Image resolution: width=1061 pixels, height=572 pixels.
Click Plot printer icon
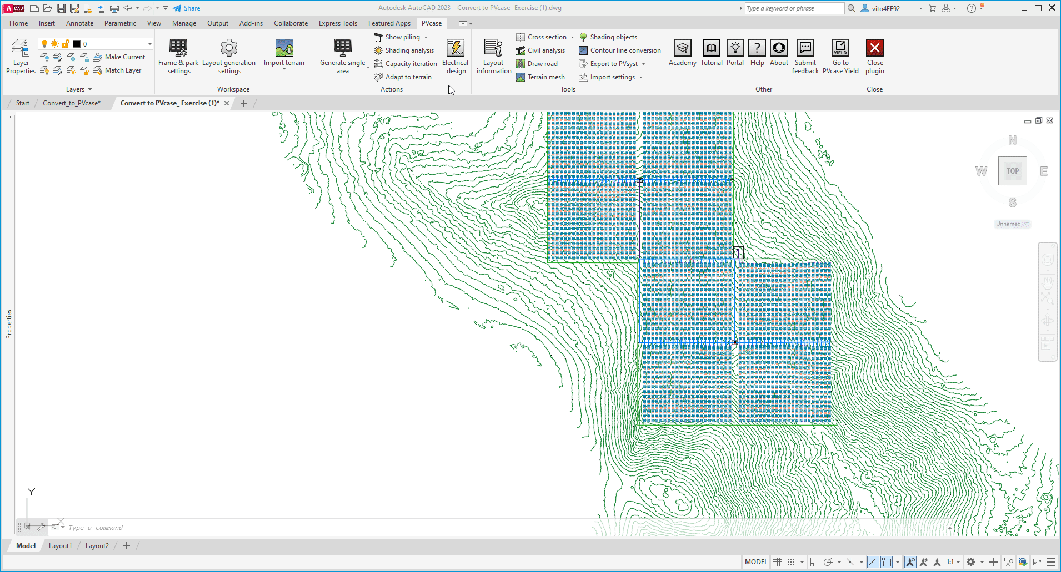[114, 8]
